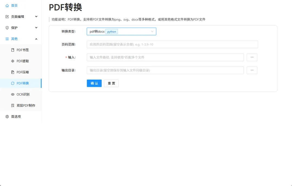Click the refresh icon beside PDF转换
This screenshot has width=292, height=186.
click(x=13, y=83)
